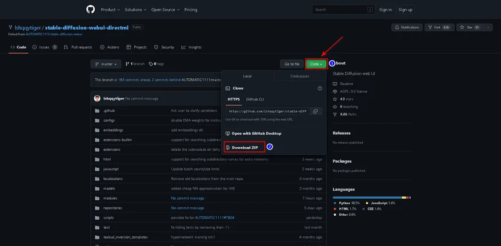Expand the Star lists dropdown arrow

pyautogui.click(x=488, y=27)
